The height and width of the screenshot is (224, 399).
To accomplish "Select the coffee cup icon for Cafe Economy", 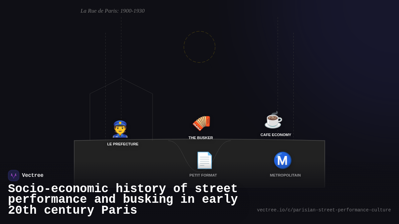I will point(273,120).
